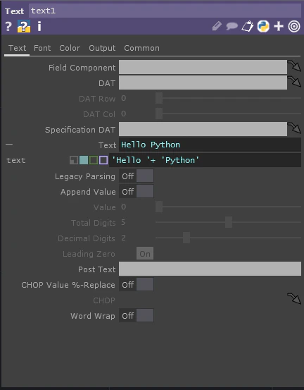Click the Append Value label

(x=88, y=192)
